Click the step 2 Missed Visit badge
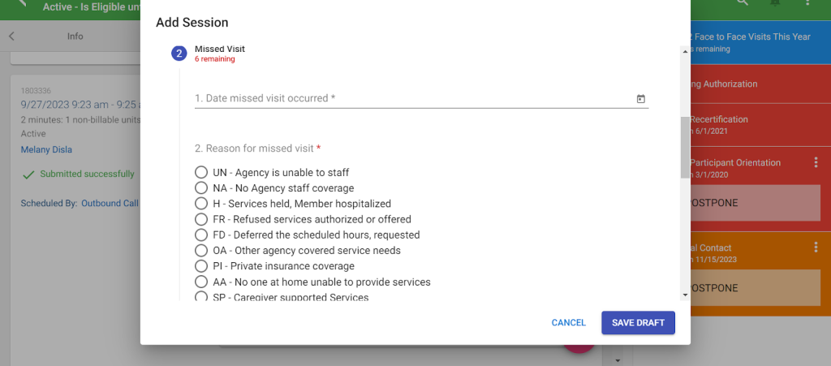This screenshot has width=831, height=366. [179, 54]
